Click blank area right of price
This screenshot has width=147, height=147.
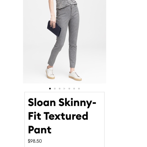tap(73, 141)
